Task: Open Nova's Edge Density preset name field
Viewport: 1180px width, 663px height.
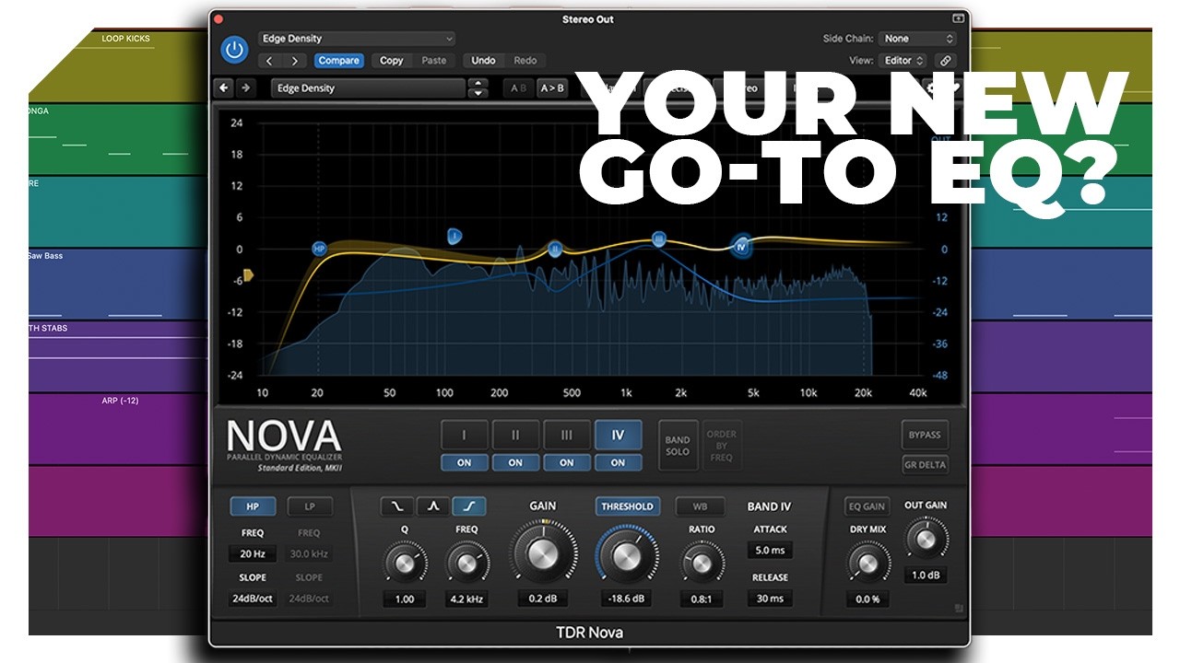Action: 368,88
